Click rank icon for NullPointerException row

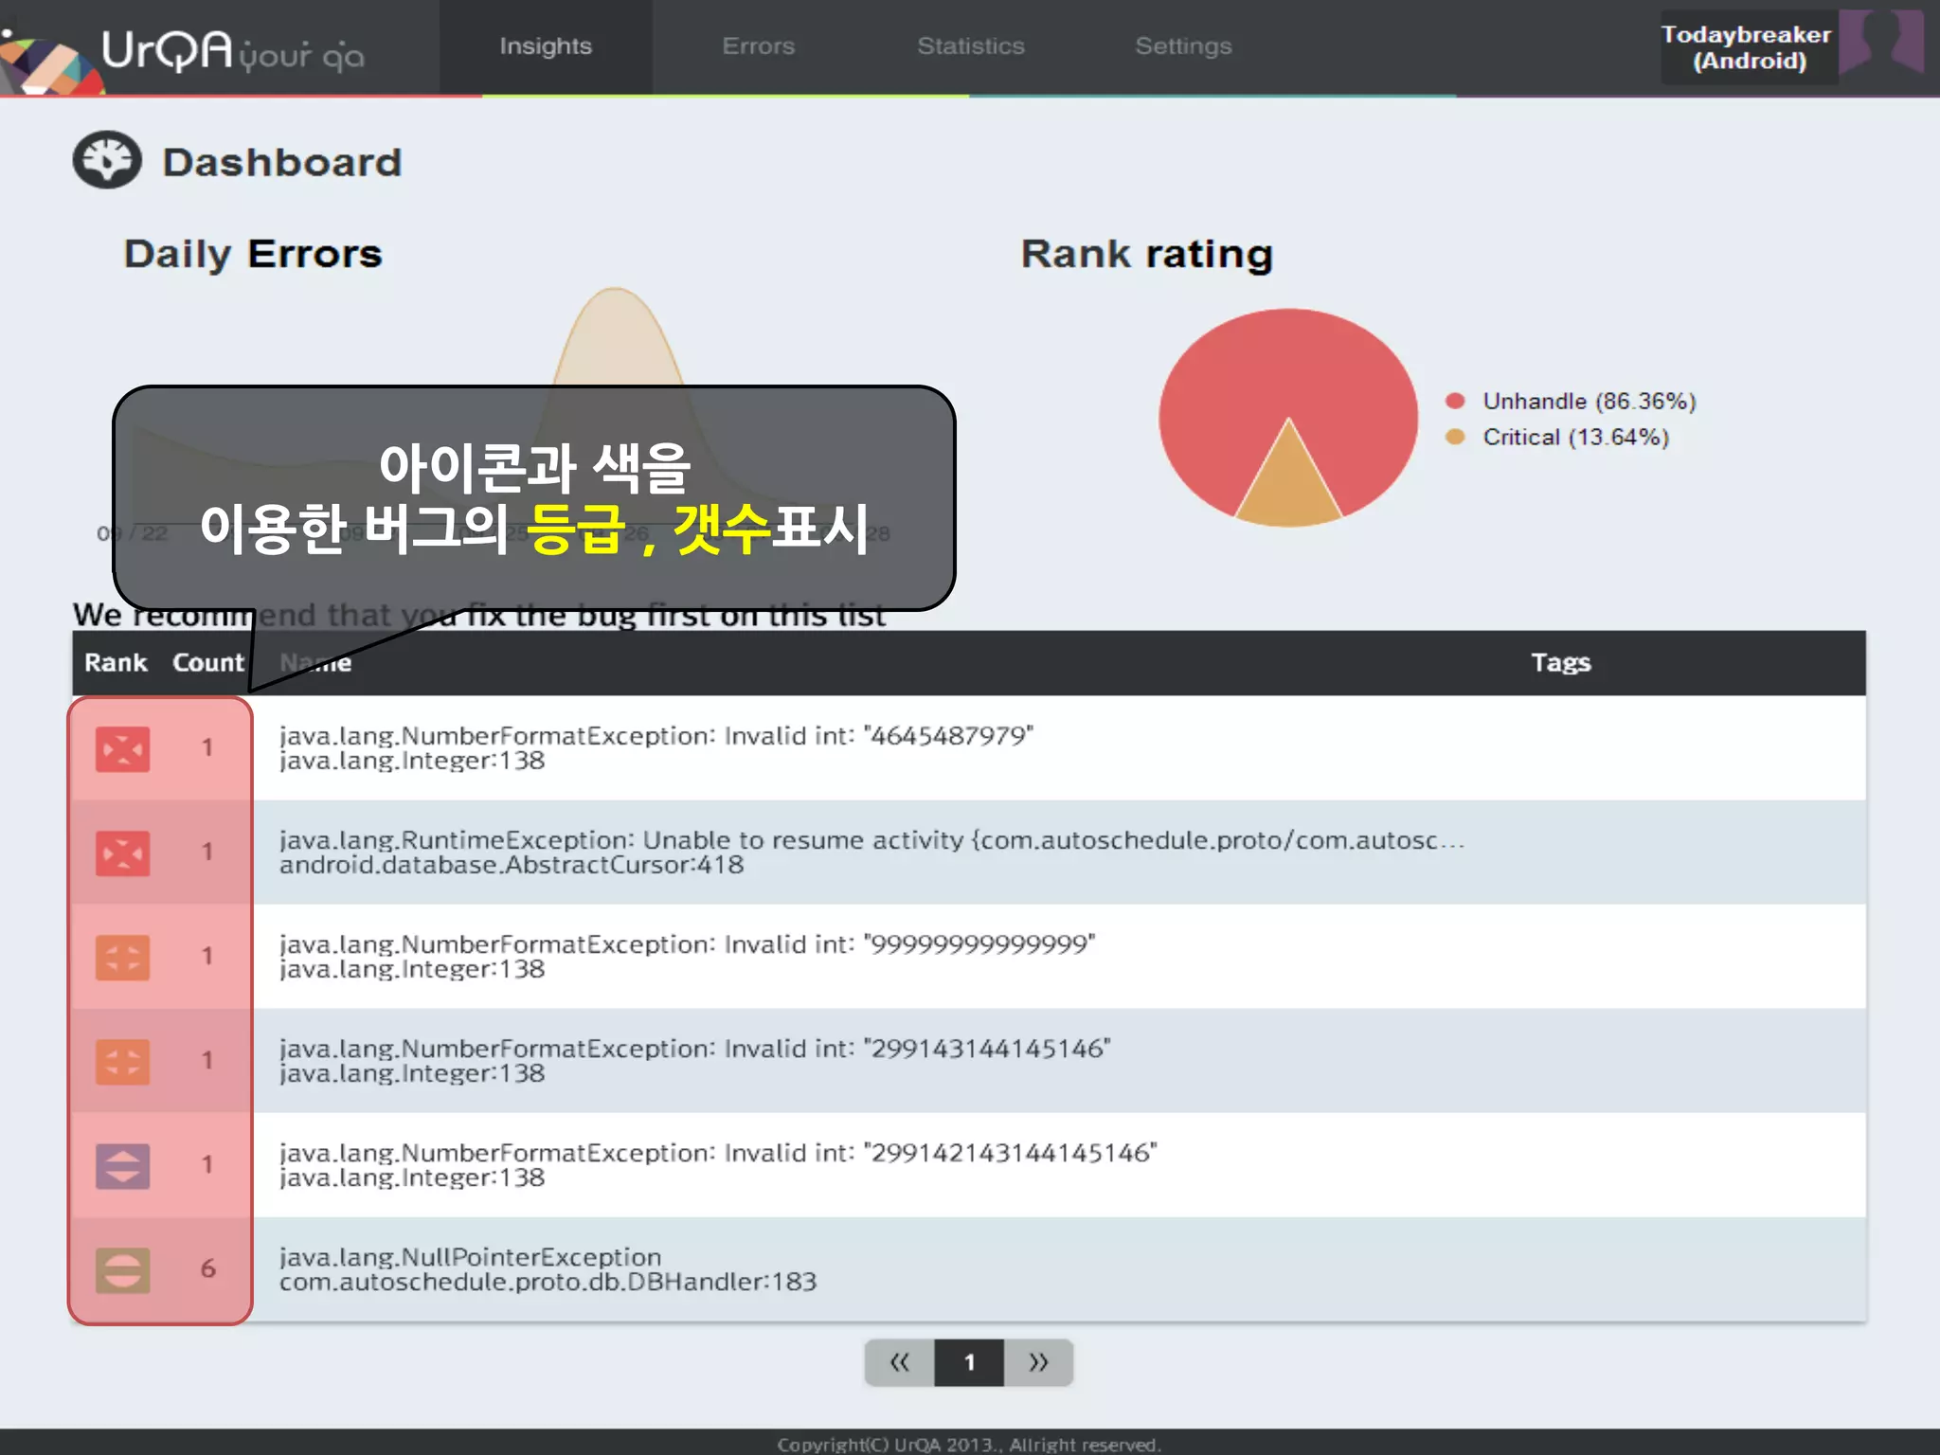point(122,1269)
